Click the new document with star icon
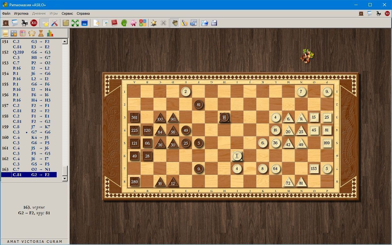 96,23
